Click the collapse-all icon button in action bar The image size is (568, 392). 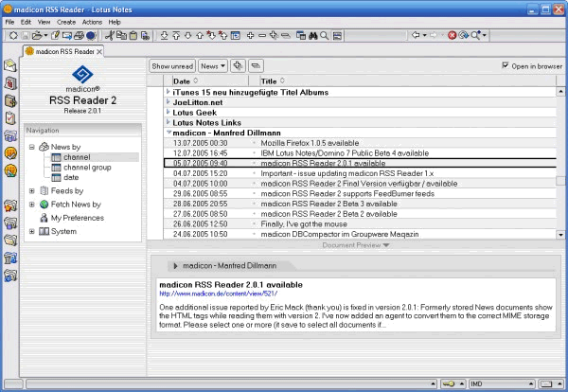[x=256, y=66]
